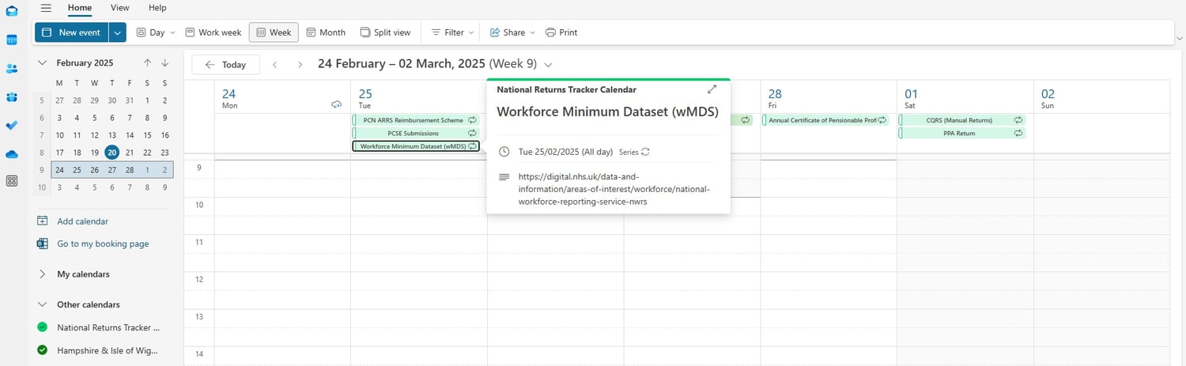The height and width of the screenshot is (366, 1186).
Task: Expand My calendars section
Action: click(x=42, y=274)
